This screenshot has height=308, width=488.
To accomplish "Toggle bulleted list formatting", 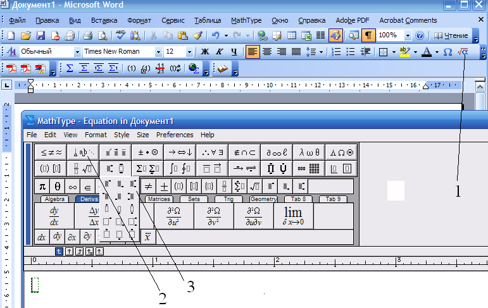I will [x=351, y=52].
